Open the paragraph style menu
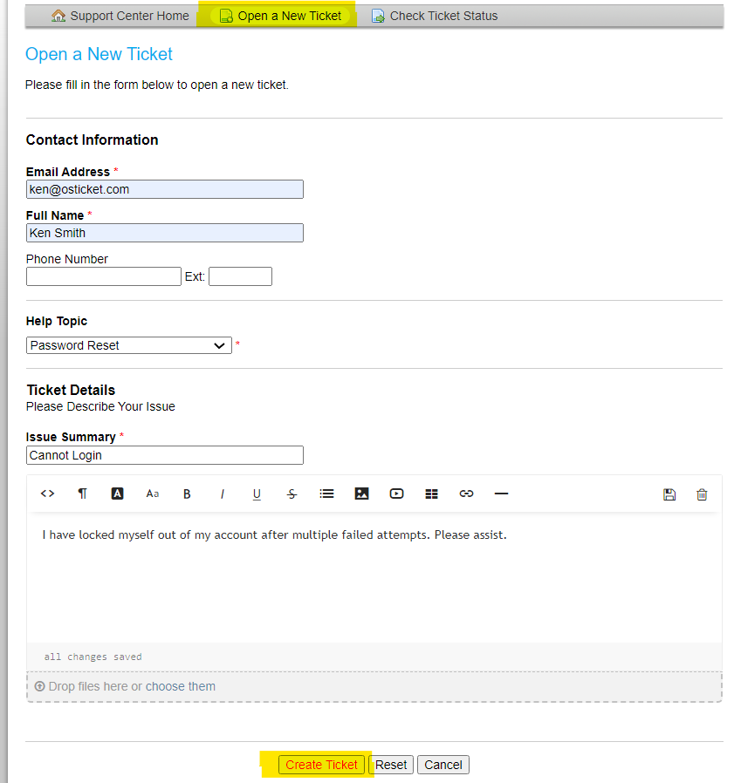This screenshot has height=783, width=734. (82, 494)
